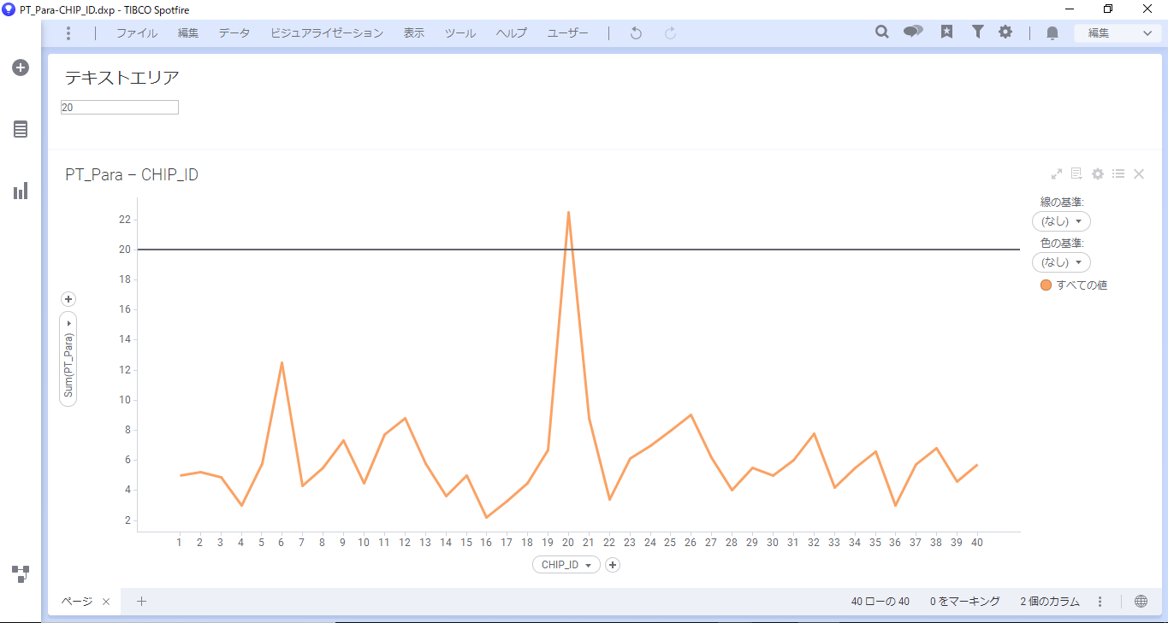Click the X-axis label 40
This screenshot has height=623, width=1168.
point(976,543)
